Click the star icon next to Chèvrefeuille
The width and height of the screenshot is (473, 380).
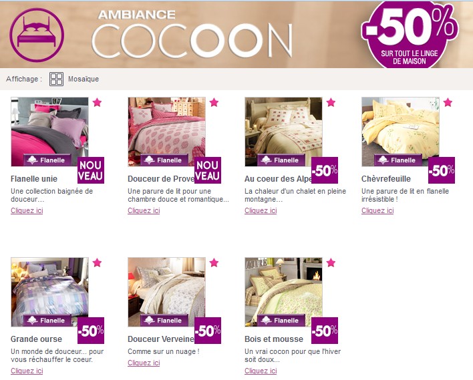(448, 103)
